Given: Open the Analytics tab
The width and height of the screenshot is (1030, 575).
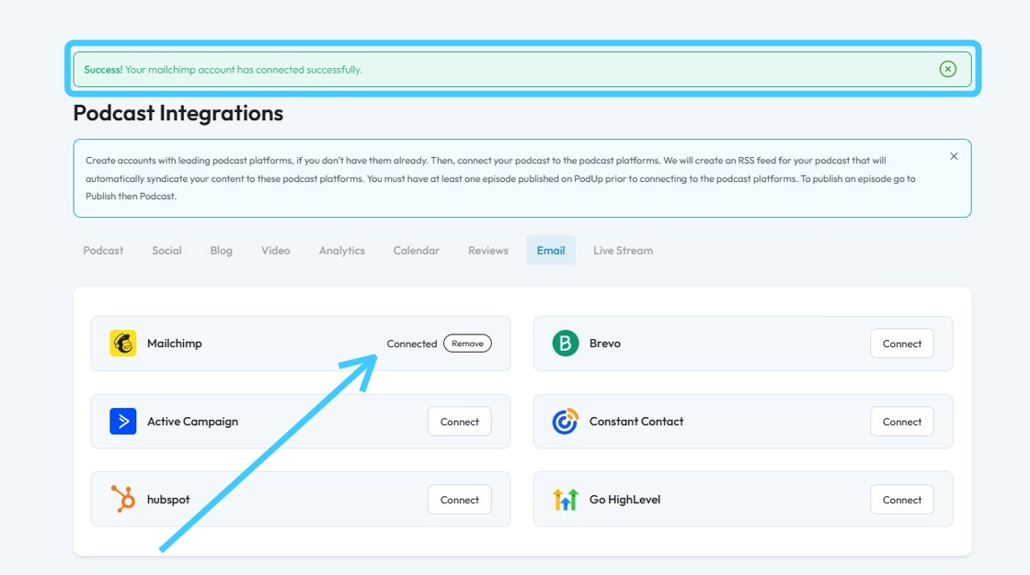Looking at the screenshot, I should tap(341, 250).
